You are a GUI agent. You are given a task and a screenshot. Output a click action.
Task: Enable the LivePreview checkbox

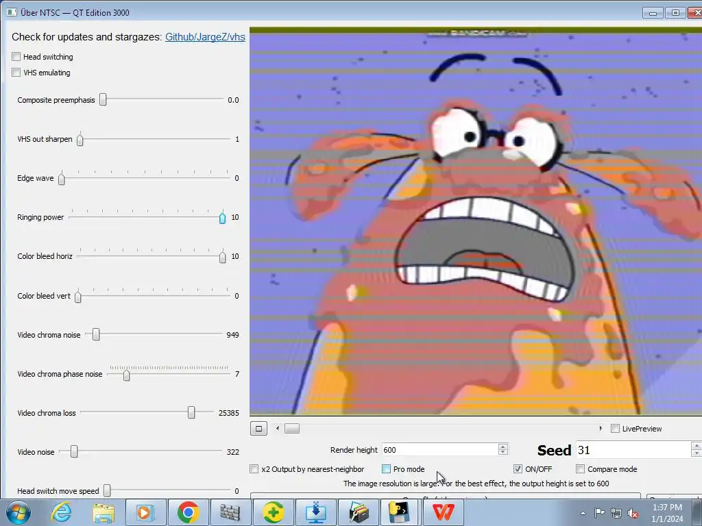click(x=616, y=429)
